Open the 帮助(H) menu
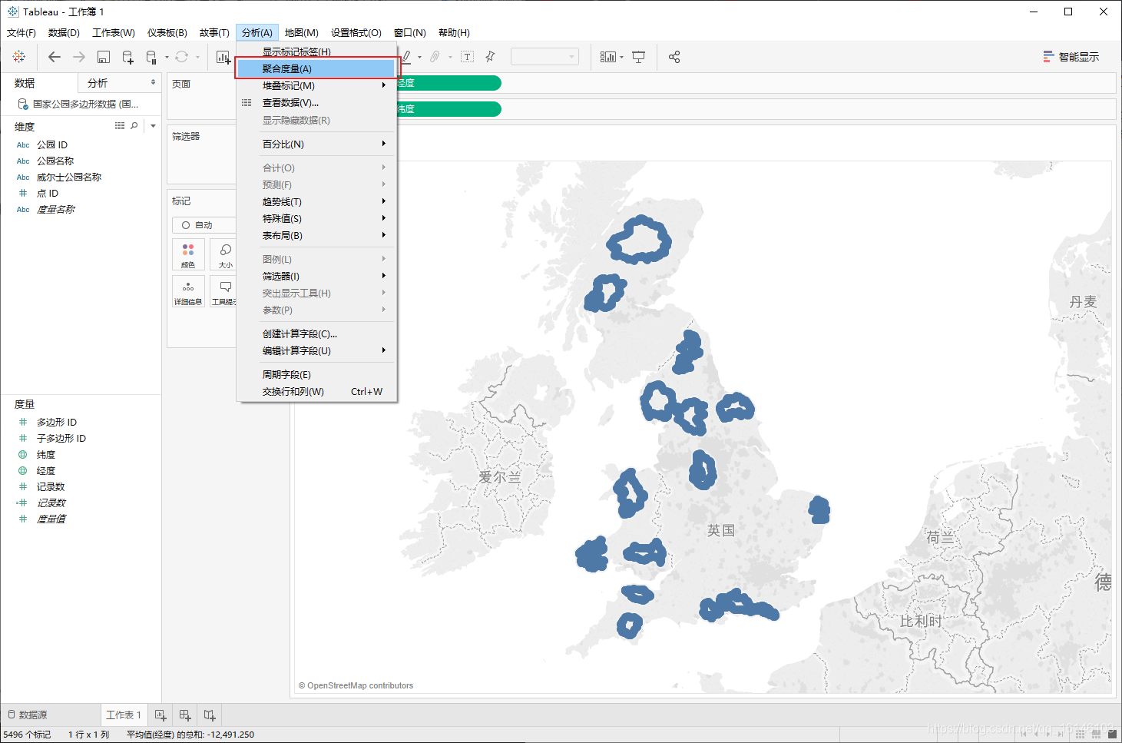 click(454, 32)
